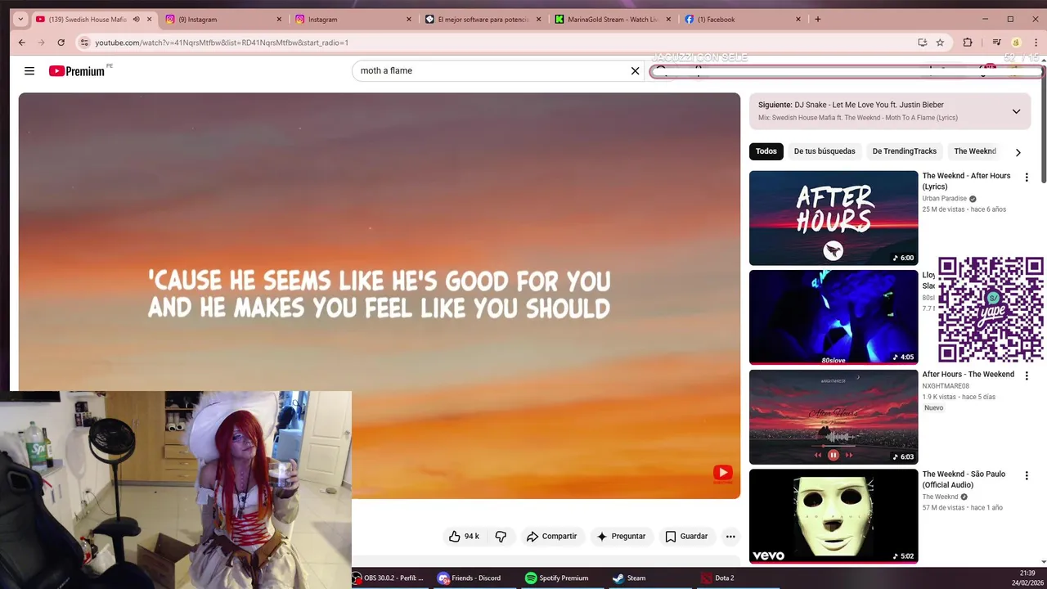
Task: Open the Chrome profile avatar
Action: [x=1016, y=43]
